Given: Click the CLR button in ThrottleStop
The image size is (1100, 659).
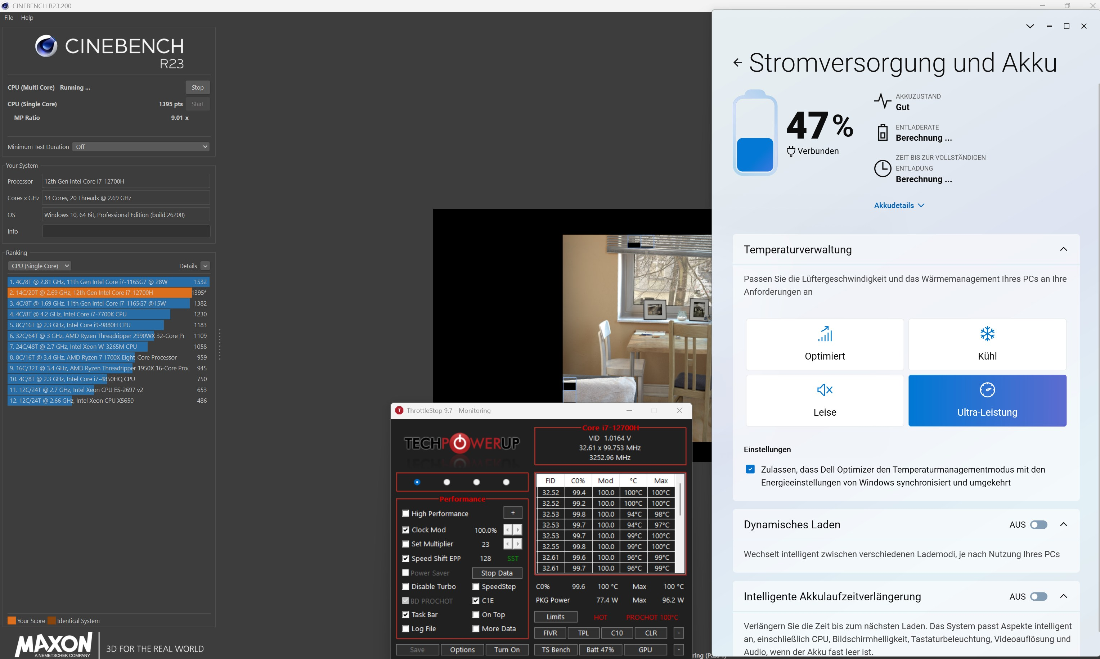Looking at the screenshot, I should [651, 633].
